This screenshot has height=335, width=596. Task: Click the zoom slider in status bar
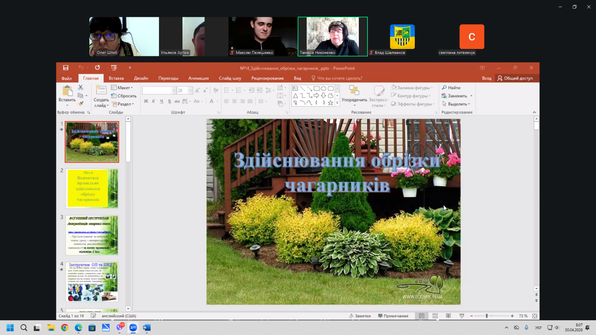point(487,316)
